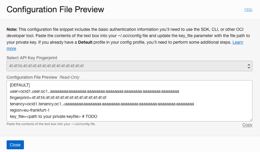Click the region=eu-frankfurt-1 line

point(30,110)
